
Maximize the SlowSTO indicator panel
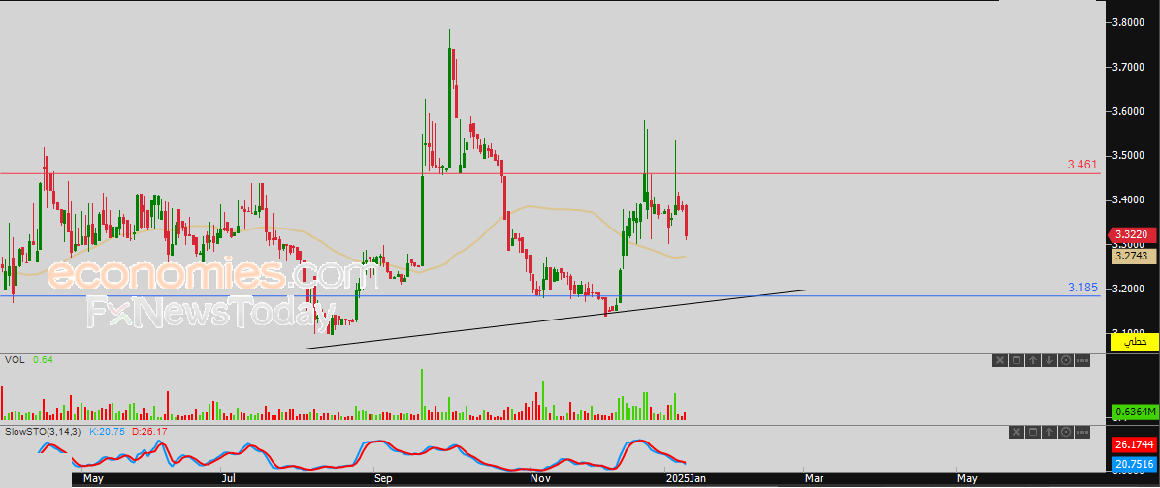click(1033, 432)
